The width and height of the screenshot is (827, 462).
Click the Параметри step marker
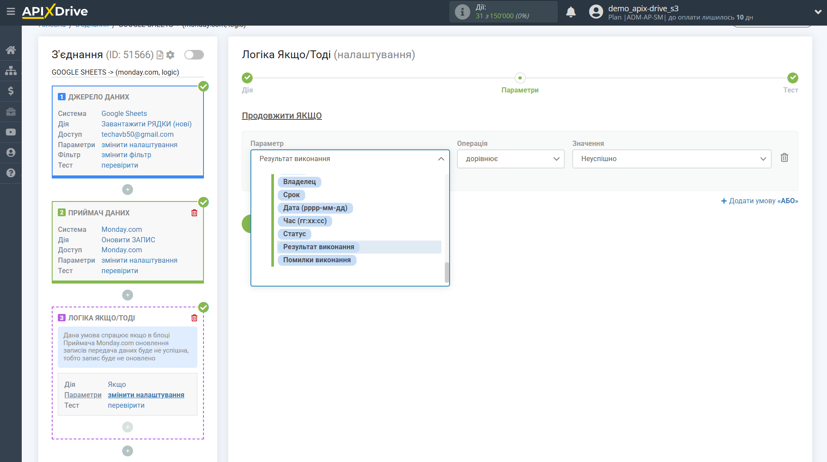[x=520, y=78]
